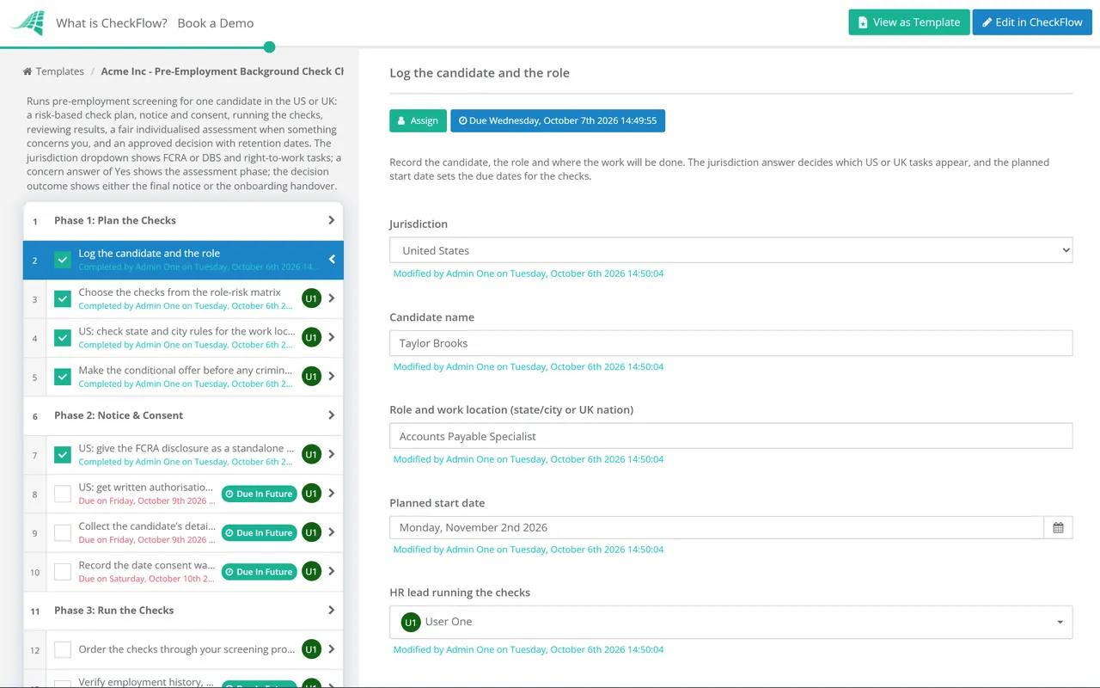Expand Phase 1: Plan the Checks chevron

click(331, 220)
